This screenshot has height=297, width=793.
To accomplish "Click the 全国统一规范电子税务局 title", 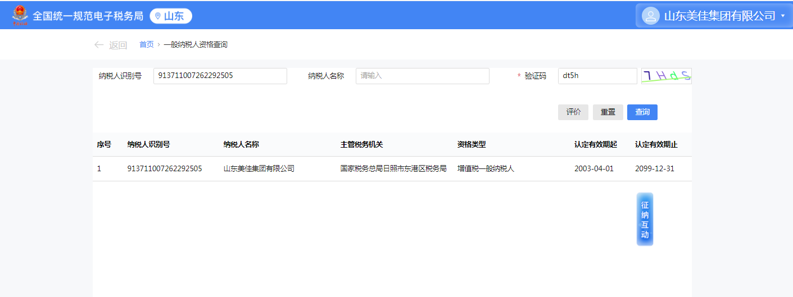I will pos(88,16).
